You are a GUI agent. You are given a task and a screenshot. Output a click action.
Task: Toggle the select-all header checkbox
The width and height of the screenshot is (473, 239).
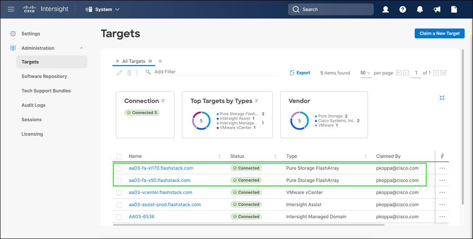[119, 156]
